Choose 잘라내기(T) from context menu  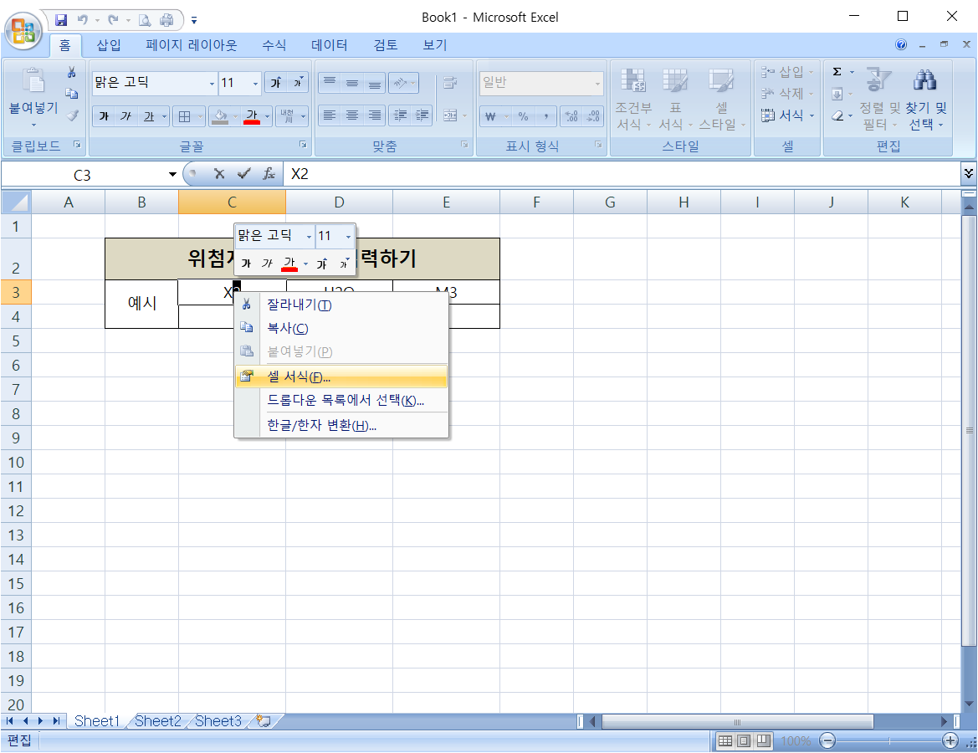click(341, 305)
